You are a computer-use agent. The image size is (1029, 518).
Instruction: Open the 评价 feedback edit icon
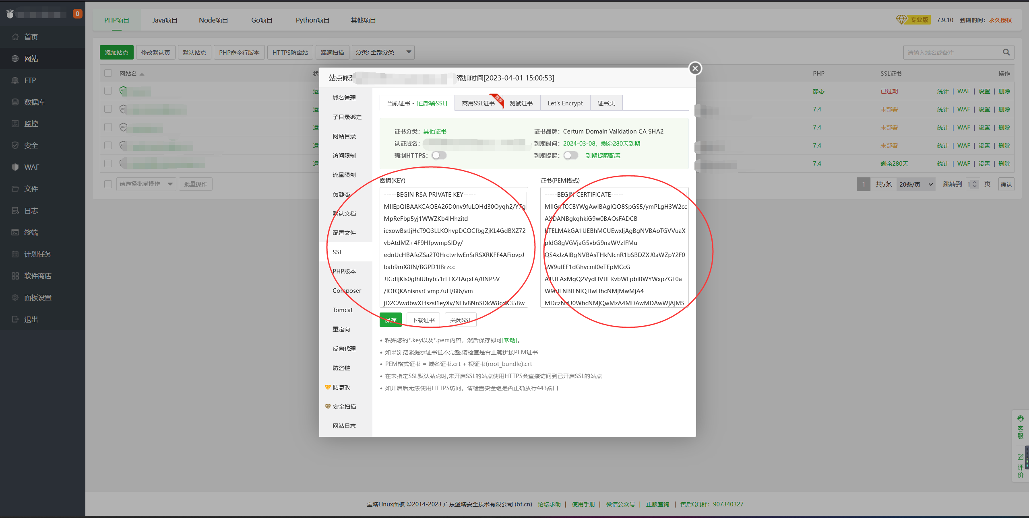tap(1021, 457)
